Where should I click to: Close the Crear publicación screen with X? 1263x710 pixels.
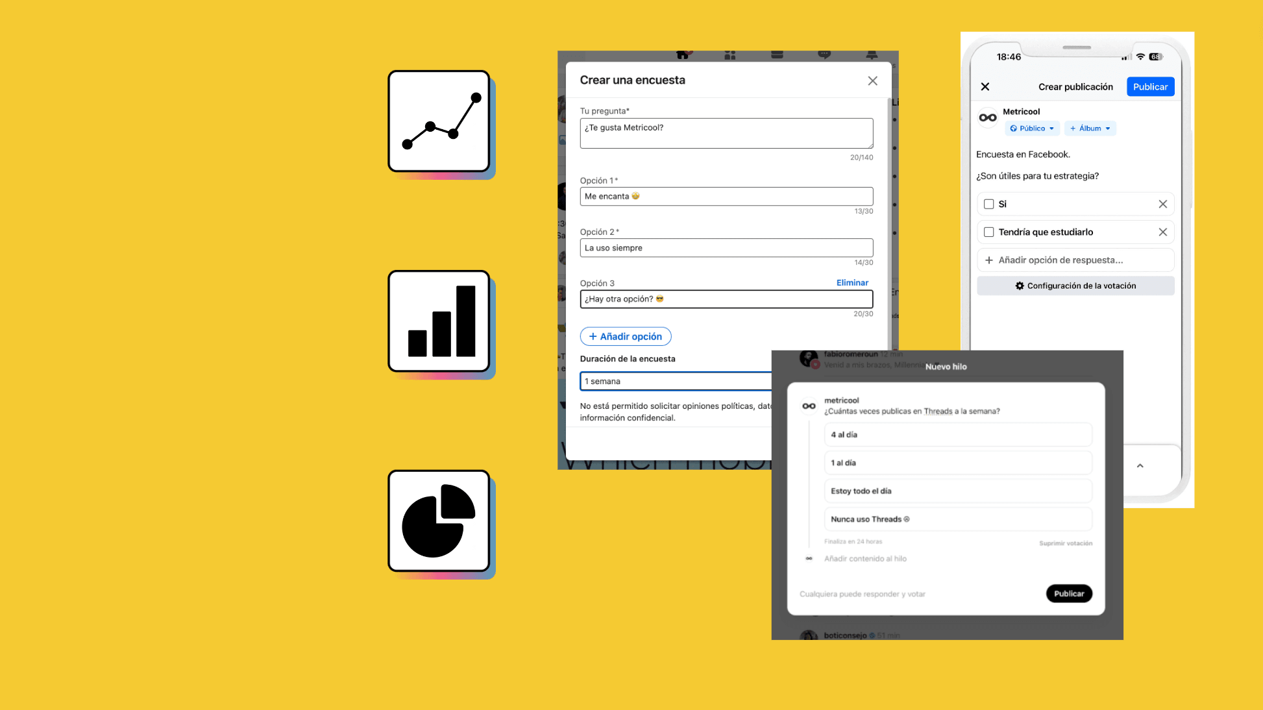pyautogui.click(x=985, y=87)
